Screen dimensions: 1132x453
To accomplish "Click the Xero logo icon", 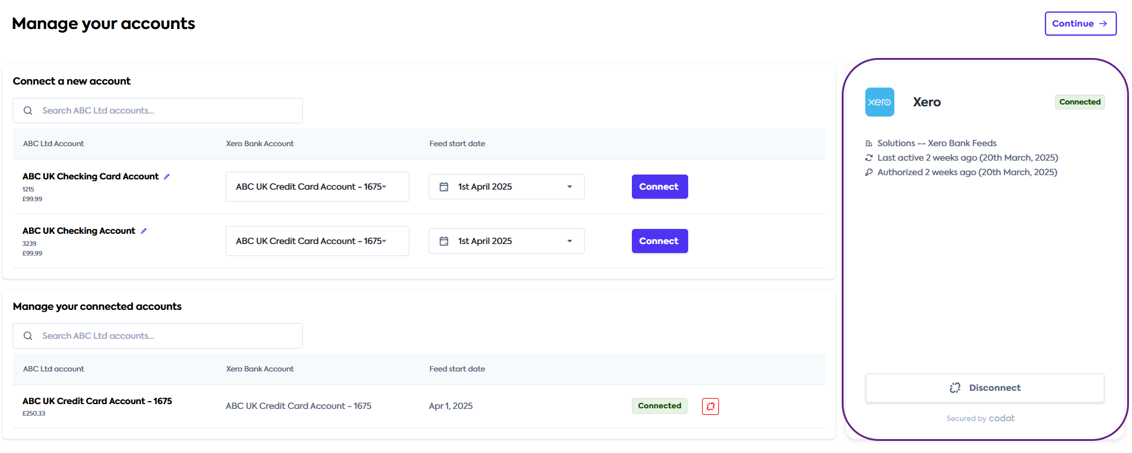I will (879, 102).
